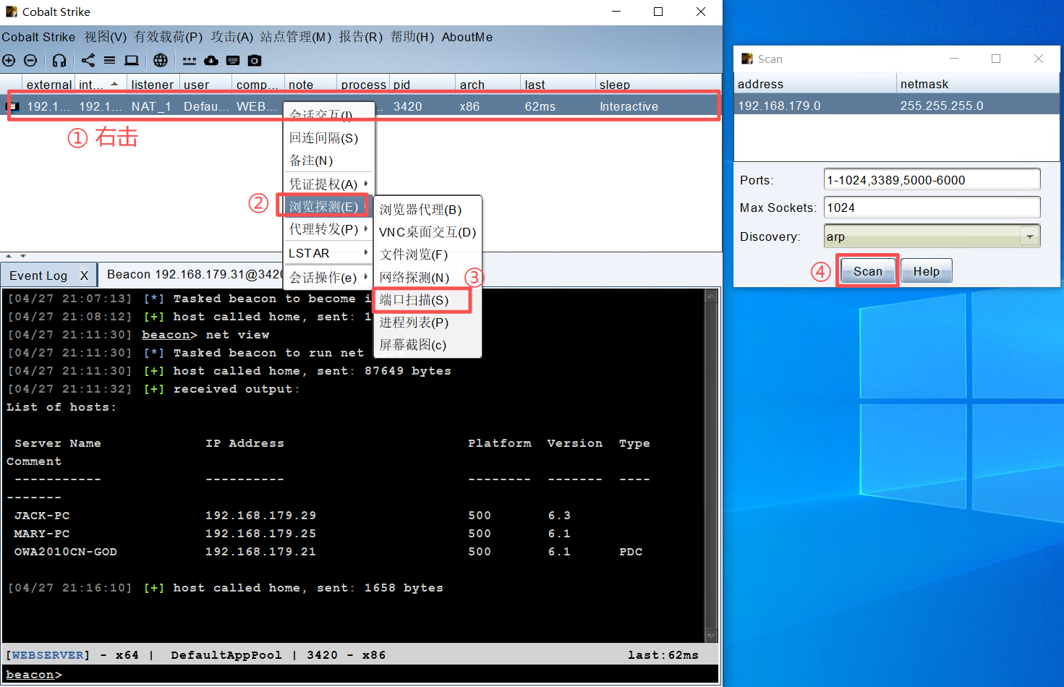Open the 帮助(H) menu

[x=412, y=37]
